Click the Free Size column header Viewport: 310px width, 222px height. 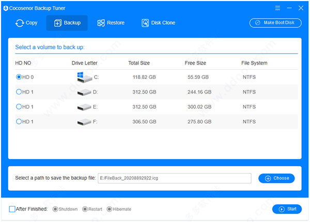pos(195,63)
